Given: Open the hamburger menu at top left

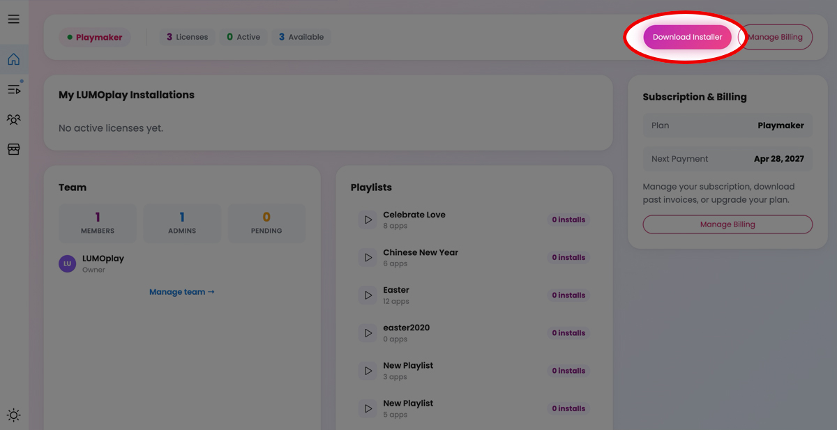Looking at the screenshot, I should point(14,19).
